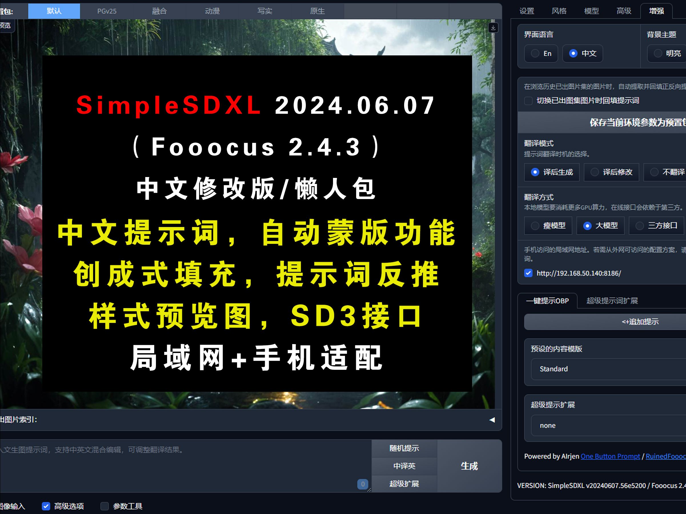Open the 设置 panel tab
The image size is (686, 514).
click(x=527, y=11)
